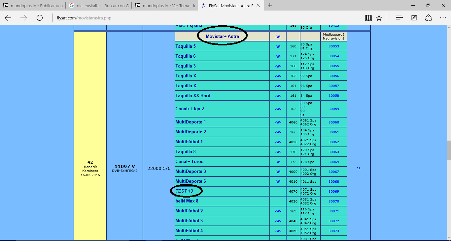The height and width of the screenshot is (241, 451).
Task: Open the beIN Max 8 link
Action: (187, 201)
